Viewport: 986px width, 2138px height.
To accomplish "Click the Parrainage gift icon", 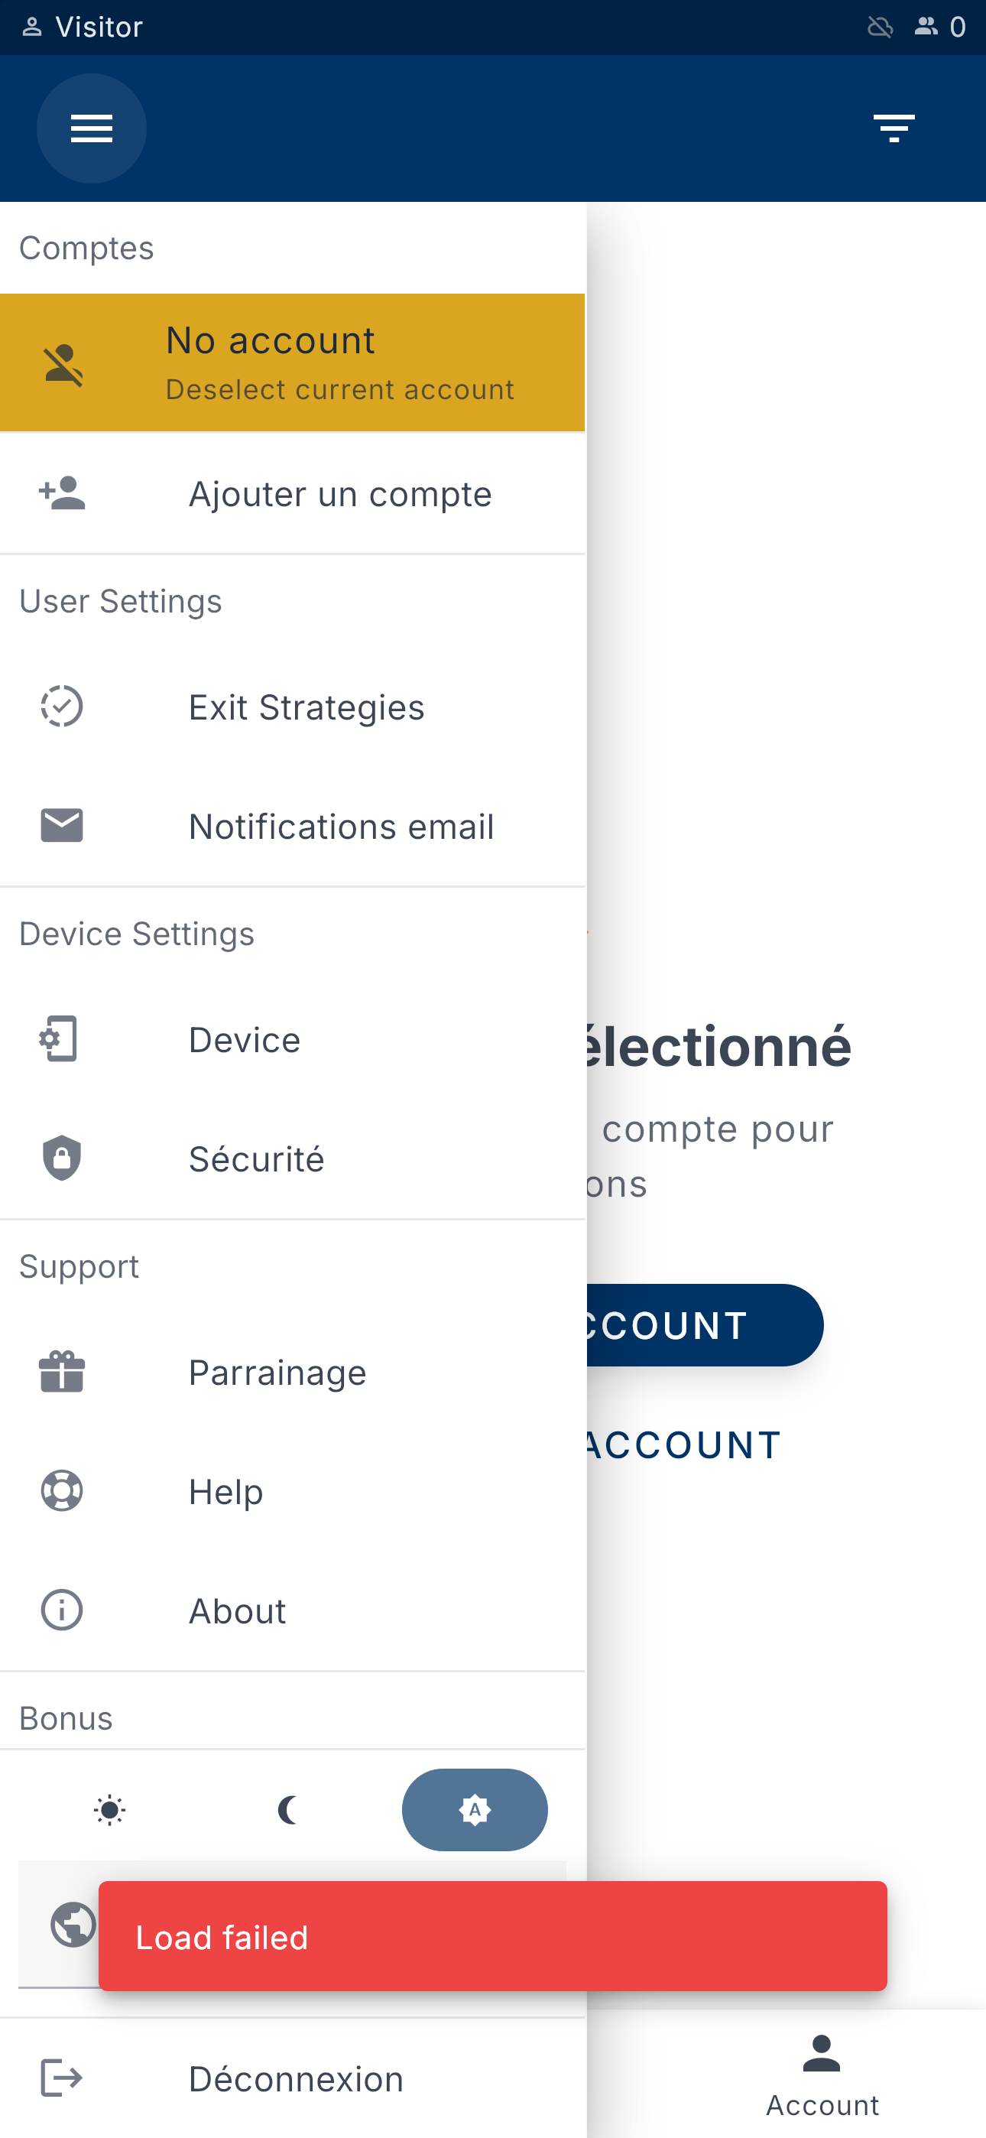I will click(62, 1371).
